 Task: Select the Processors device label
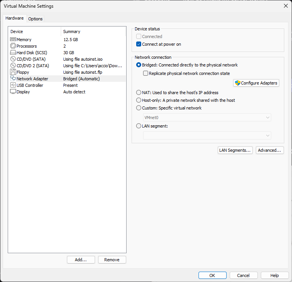(x=27, y=46)
